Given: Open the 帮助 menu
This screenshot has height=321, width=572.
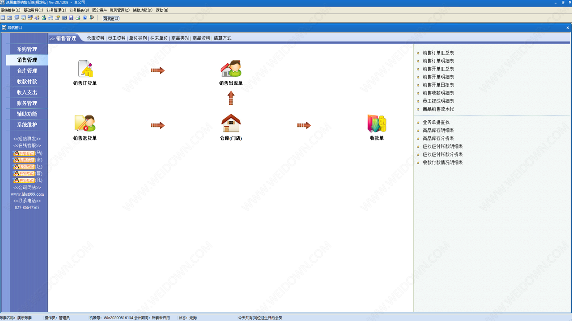Looking at the screenshot, I should pyautogui.click(x=162, y=10).
